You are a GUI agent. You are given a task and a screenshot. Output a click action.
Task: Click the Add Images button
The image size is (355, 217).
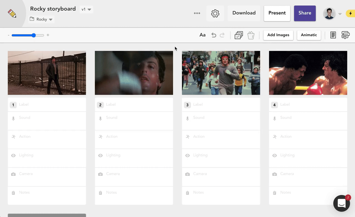click(x=278, y=35)
